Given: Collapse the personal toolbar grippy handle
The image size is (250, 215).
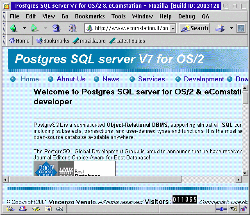Looking at the screenshot, I should (4, 41).
